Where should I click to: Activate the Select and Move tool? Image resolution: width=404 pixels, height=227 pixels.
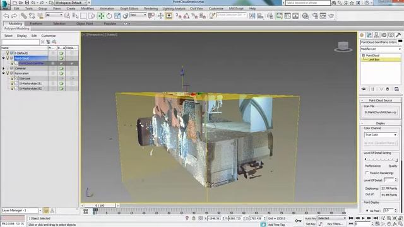click(101, 16)
